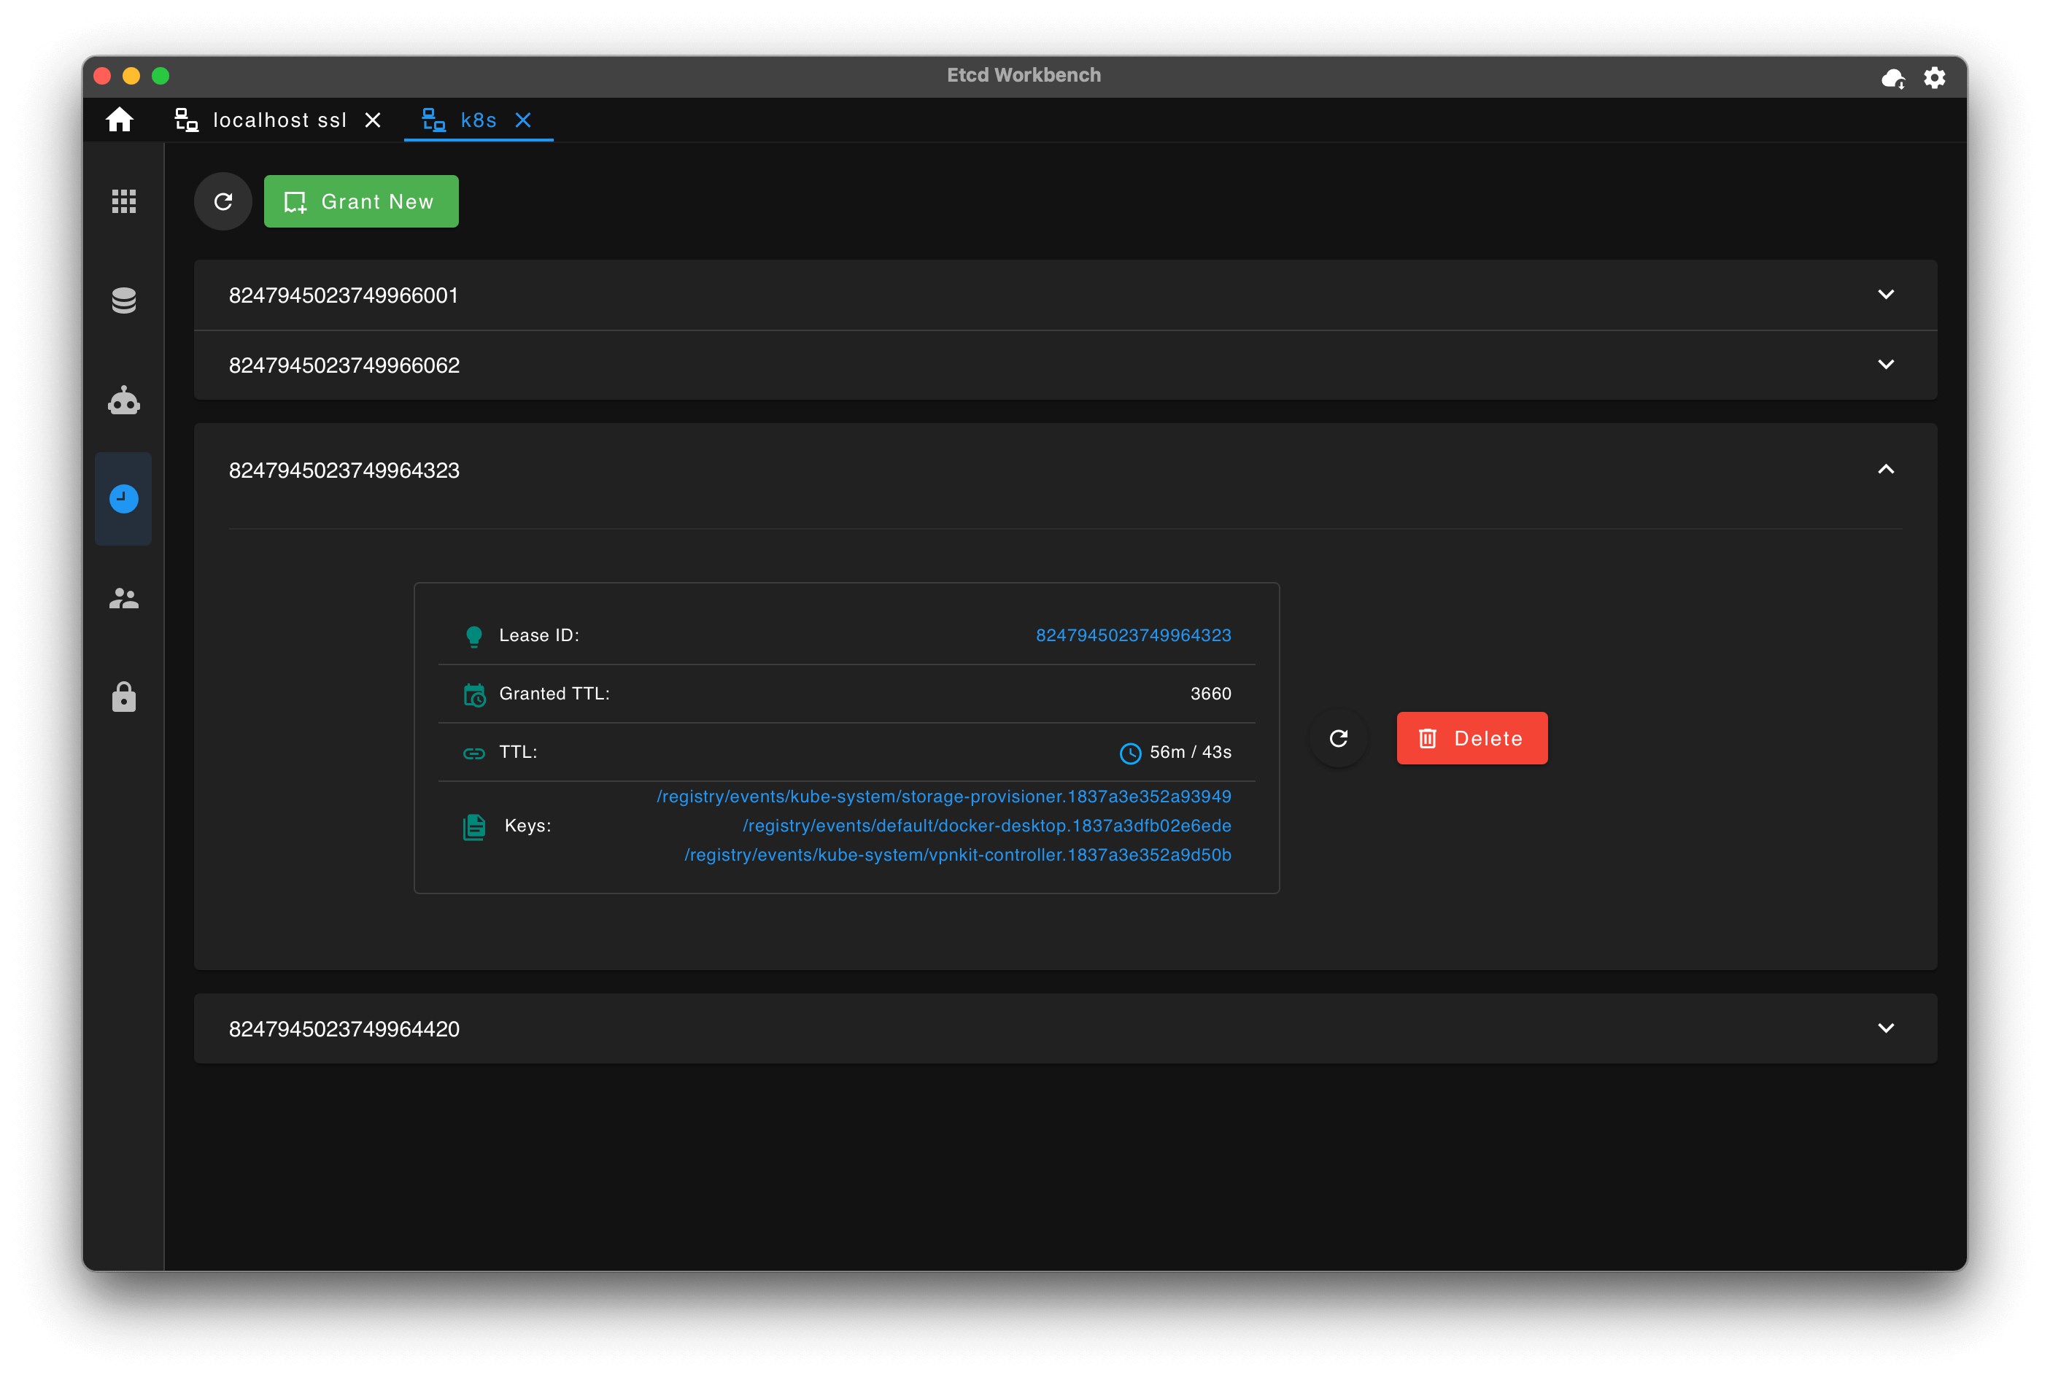
Task: Click the cloud download icon in title bar
Action: click(1893, 78)
